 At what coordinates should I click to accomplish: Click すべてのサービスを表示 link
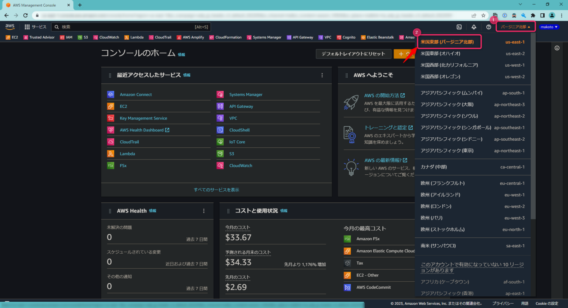[216, 189]
